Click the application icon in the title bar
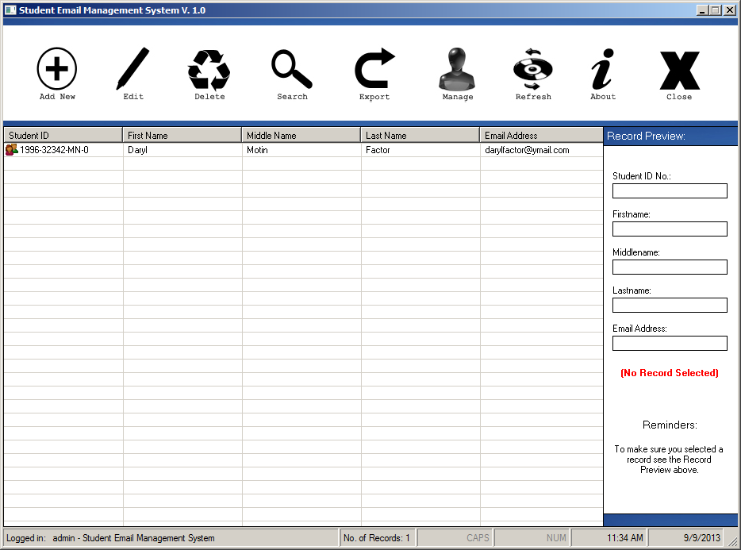This screenshot has width=741, height=550. pos(10,10)
